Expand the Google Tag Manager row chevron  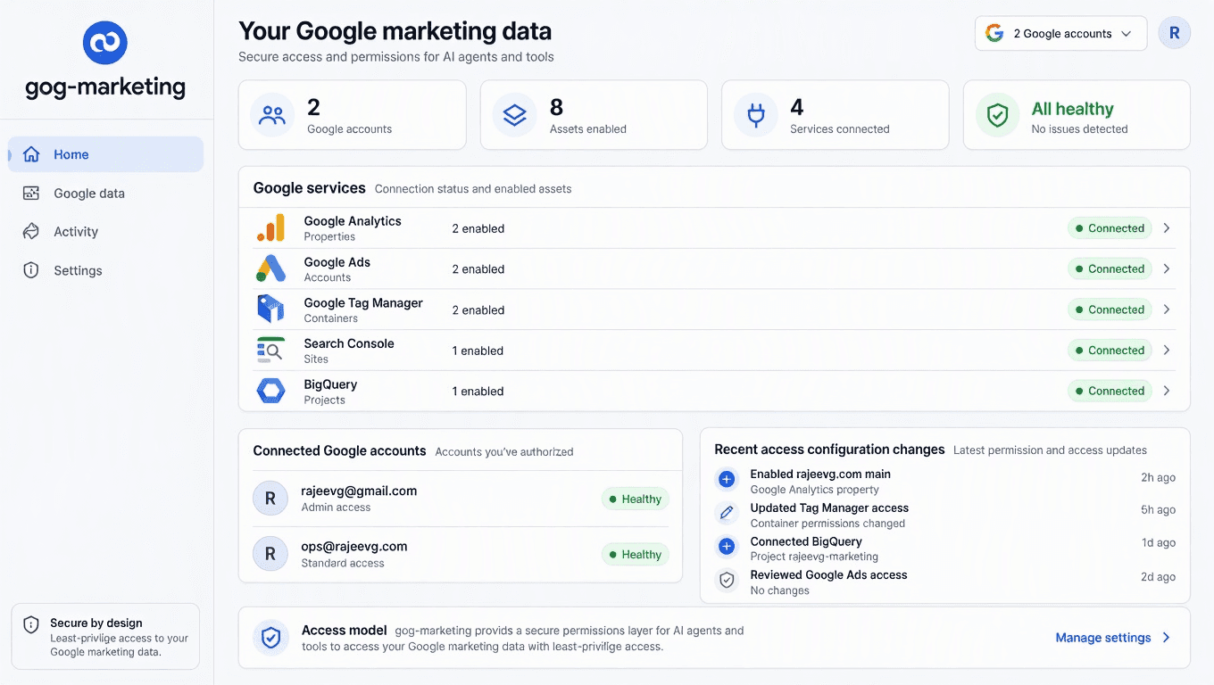tap(1166, 309)
